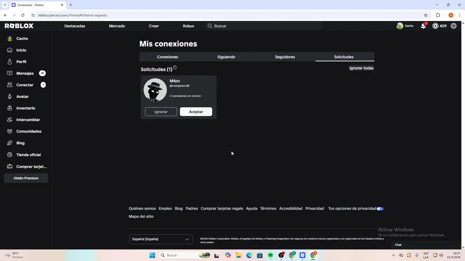Image resolution: width=465 pixels, height=261 pixels.
Task: Open the Chrome profile avatar
Action: (x=451, y=15)
